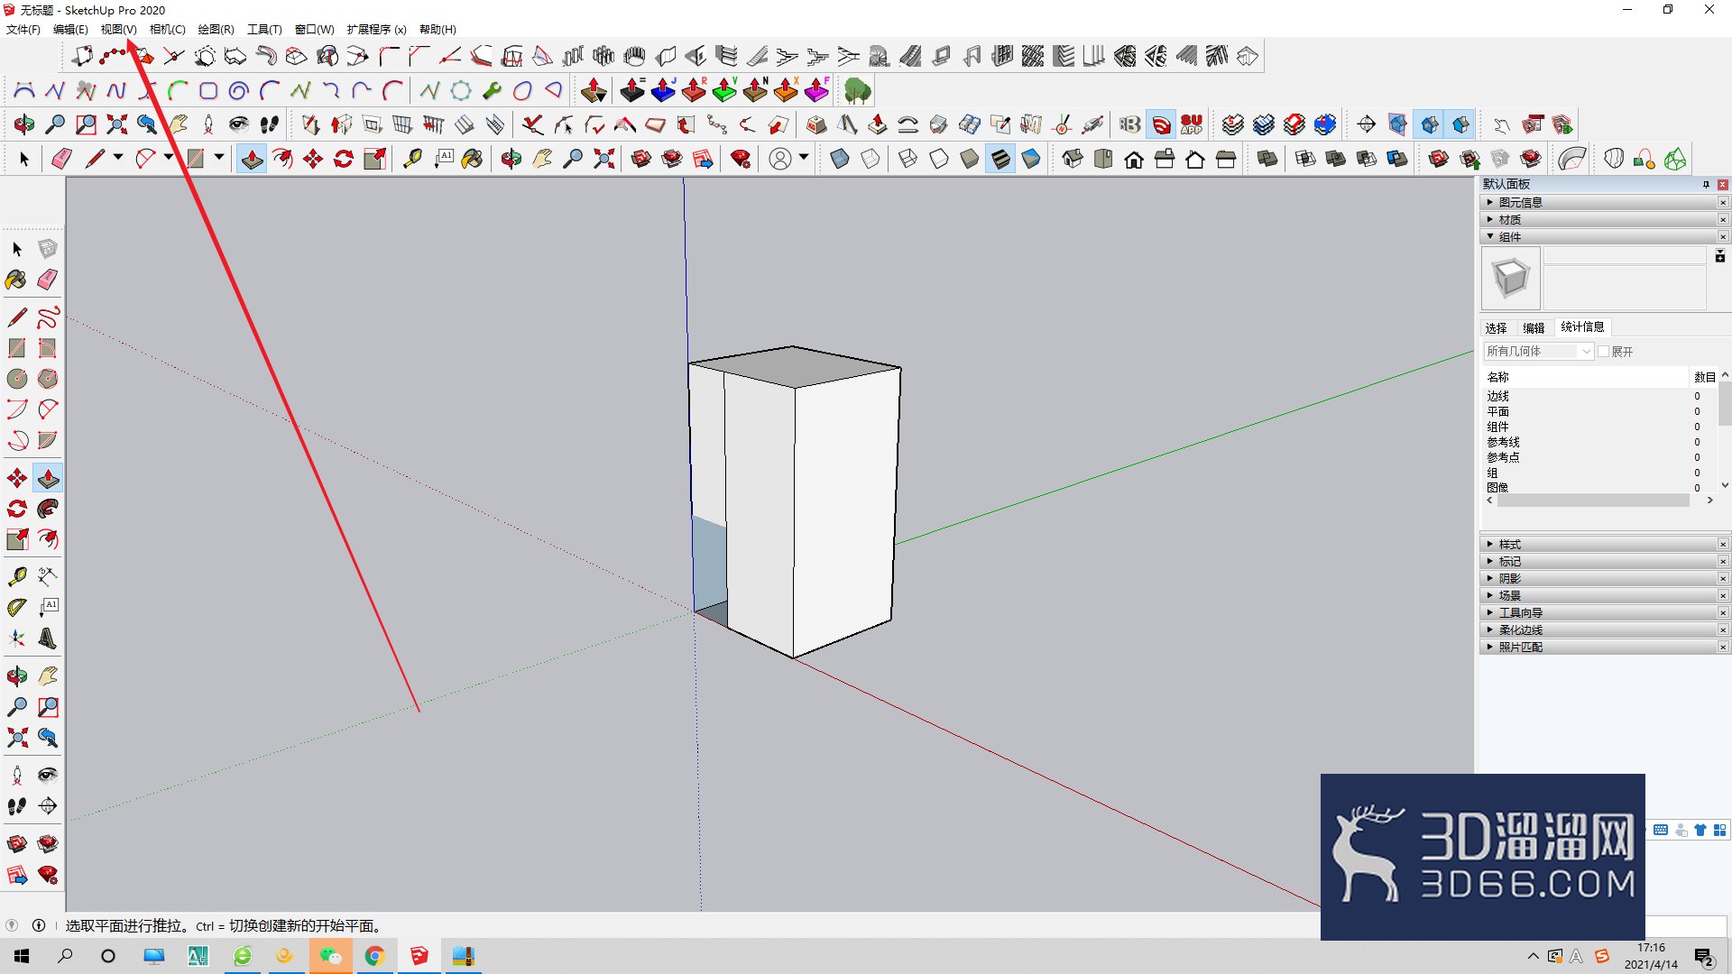
Task: Select the Protractor tool in left toolbar
Action: click(16, 608)
